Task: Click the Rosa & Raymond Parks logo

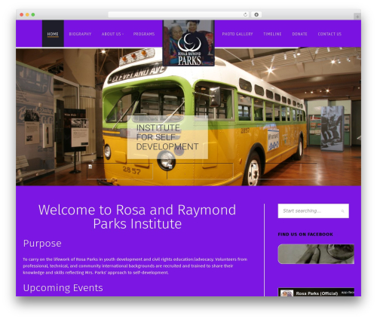Action: click(x=188, y=43)
